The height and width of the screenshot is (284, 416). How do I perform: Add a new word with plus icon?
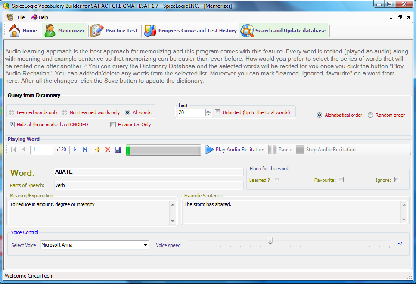98,150
